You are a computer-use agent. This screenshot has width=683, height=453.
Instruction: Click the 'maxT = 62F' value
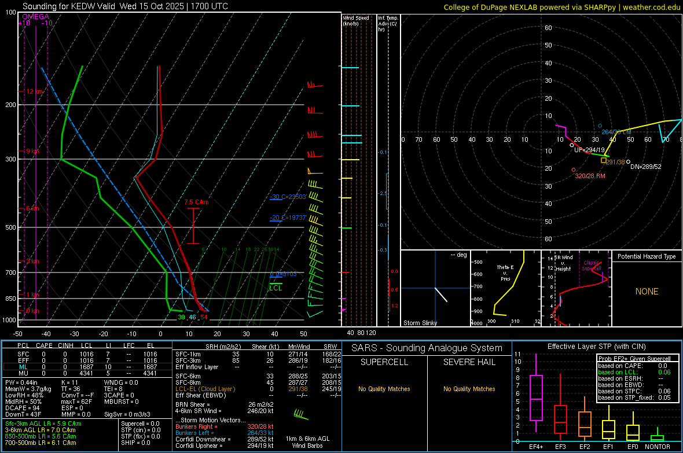76,402
